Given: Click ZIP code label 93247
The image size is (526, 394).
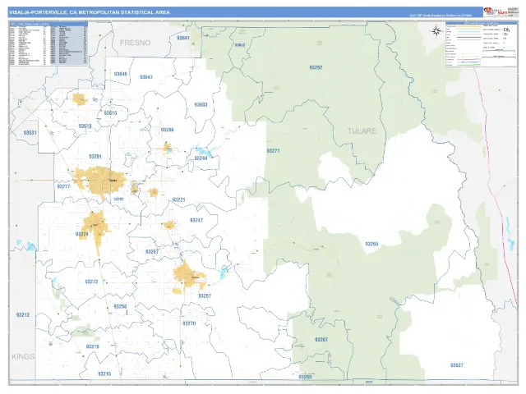Looking at the screenshot, I should tap(196, 220).
